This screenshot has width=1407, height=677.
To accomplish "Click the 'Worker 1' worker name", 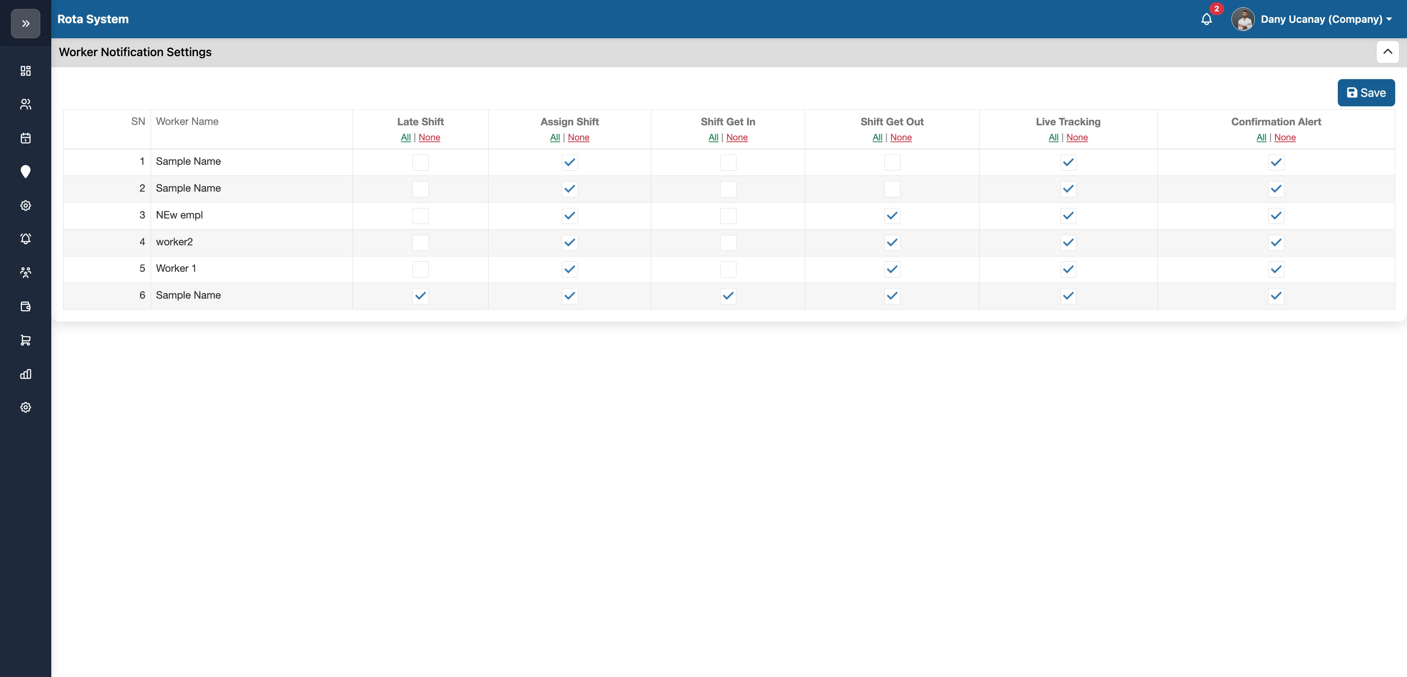I will 176,269.
